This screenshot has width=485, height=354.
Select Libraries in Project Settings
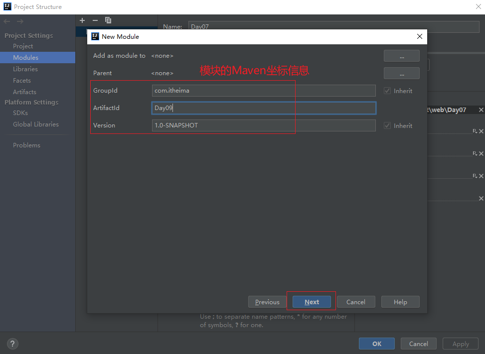click(25, 69)
